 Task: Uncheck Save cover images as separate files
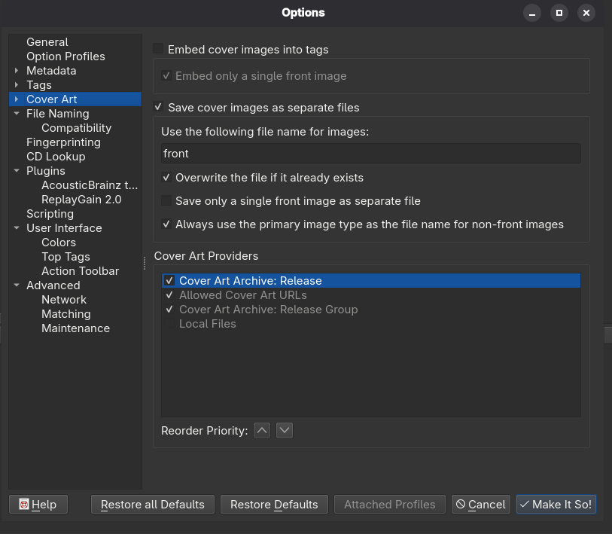click(158, 107)
